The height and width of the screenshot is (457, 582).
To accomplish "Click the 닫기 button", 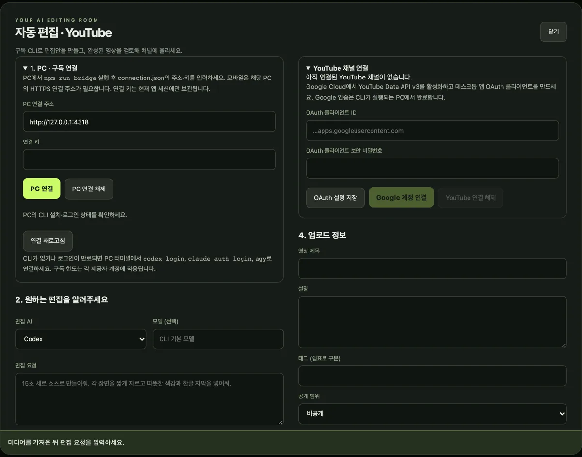I will [x=553, y=32].
